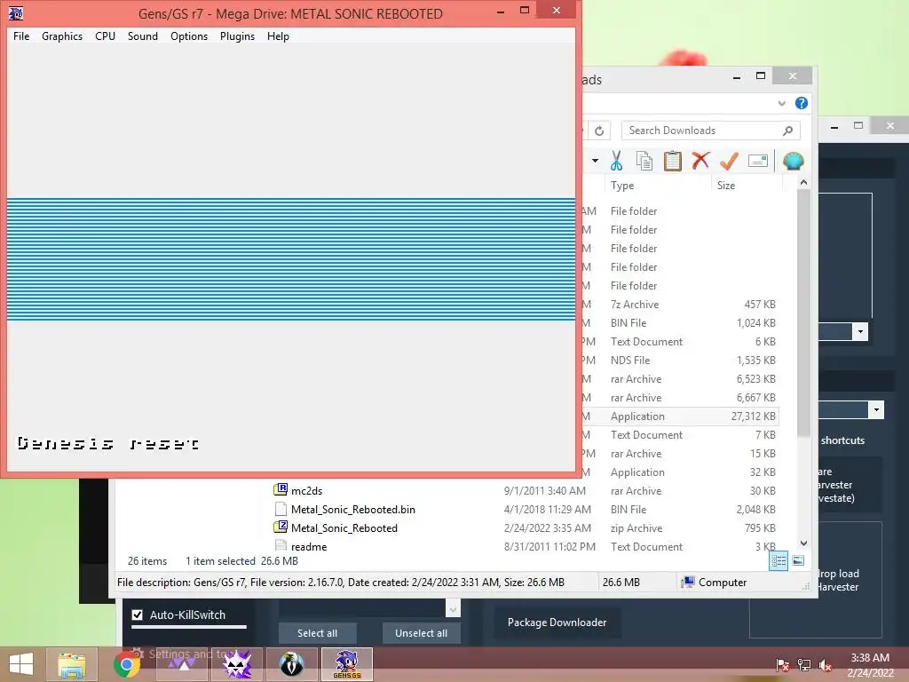Click the Windows Start button
The height and width of the screenshot is (682, 909).
tap(21, 664)
